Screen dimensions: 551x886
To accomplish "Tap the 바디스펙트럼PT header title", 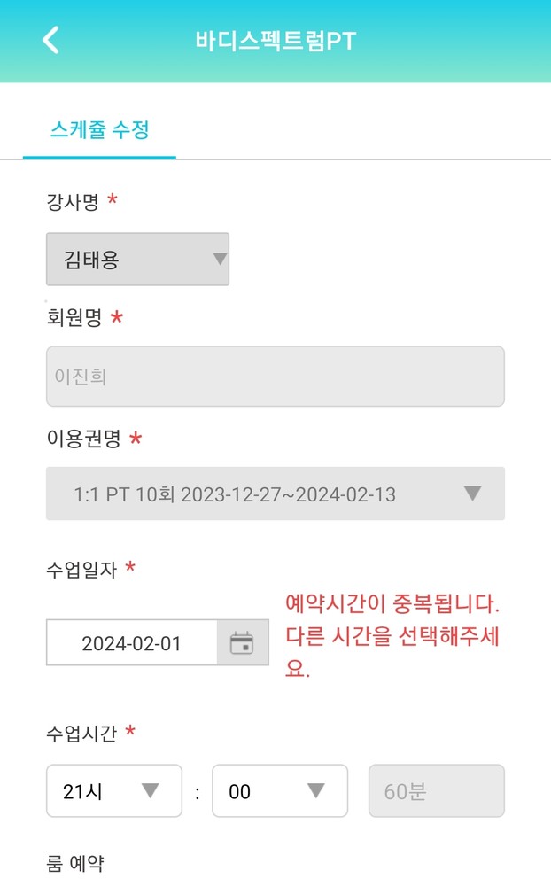I will point(275,42).
